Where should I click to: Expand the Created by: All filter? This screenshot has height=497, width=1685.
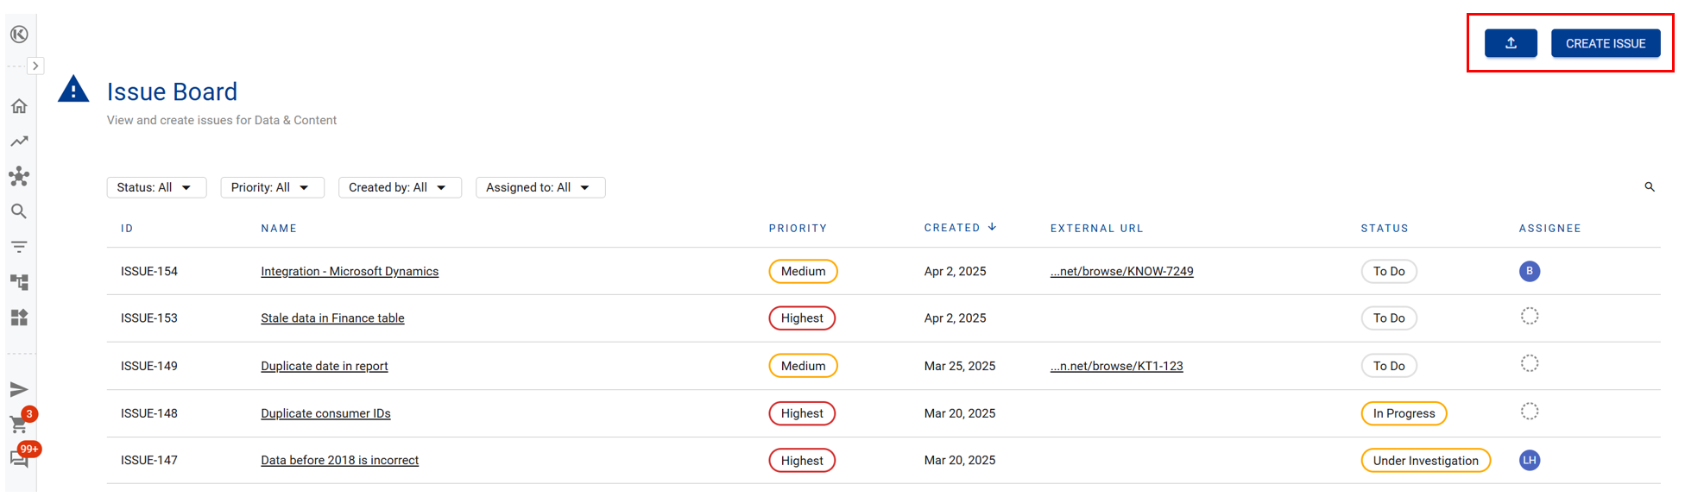pos(399,187)
